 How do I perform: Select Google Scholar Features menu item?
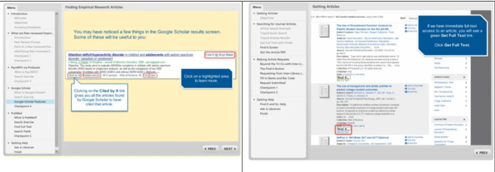click(31, 102)
